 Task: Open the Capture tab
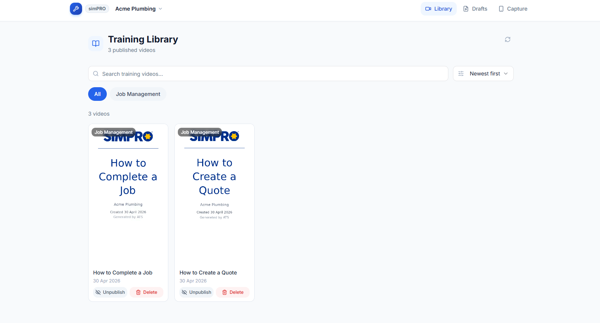coord(513,9)
